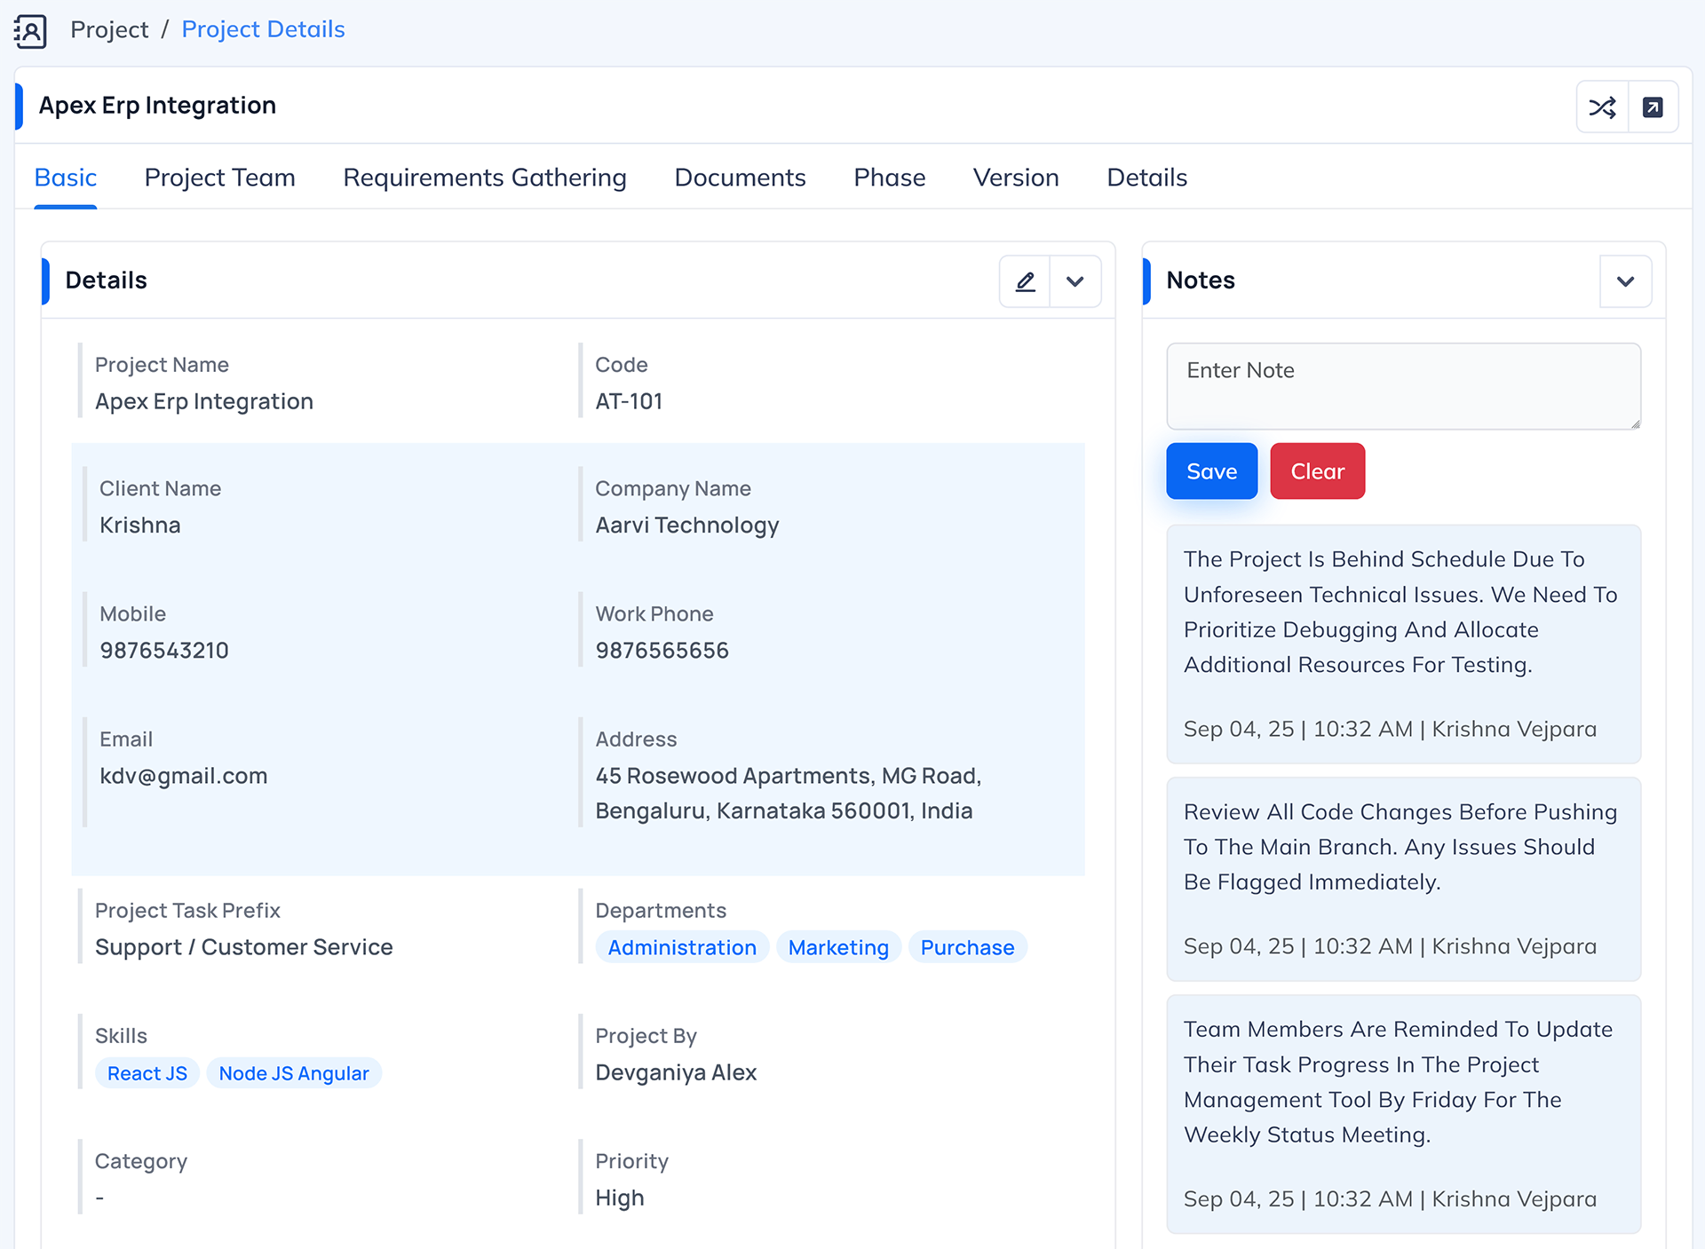This screenshot has height=1249, width=1705.
Task: Click the Save note button
Action: 1211,471
